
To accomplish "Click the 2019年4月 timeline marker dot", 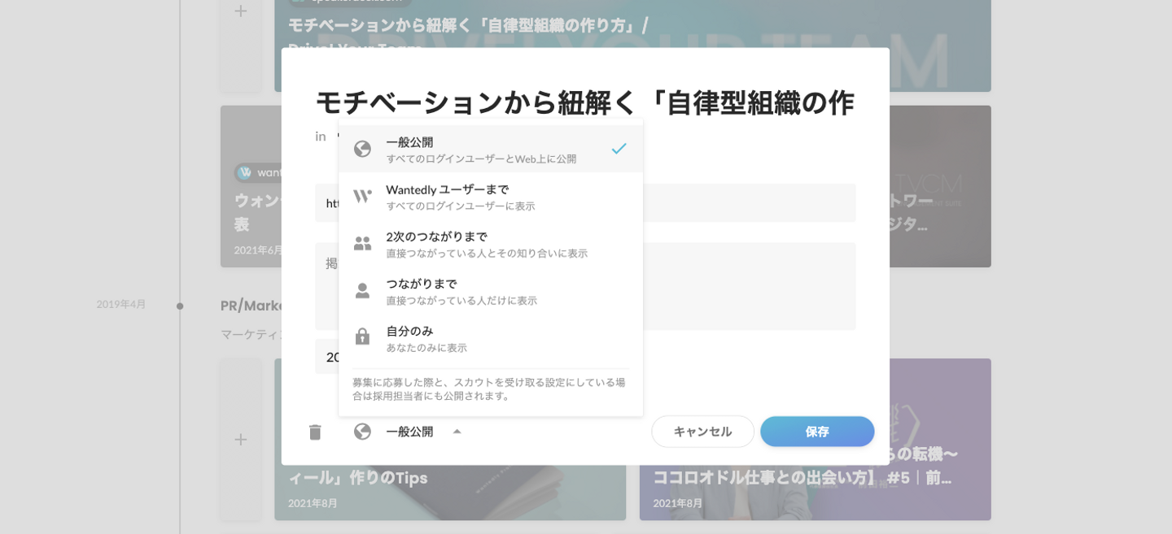I will tap(180, 306).
